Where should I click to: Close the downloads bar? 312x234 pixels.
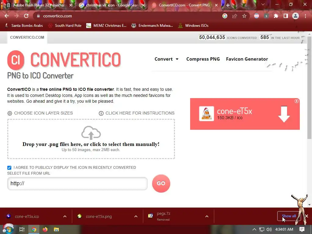(307, 216)
